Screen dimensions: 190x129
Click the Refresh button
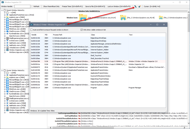(x=36, y=6)
